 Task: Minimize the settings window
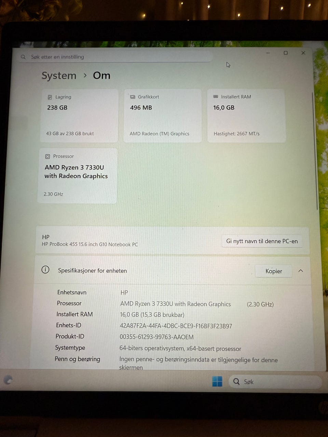(x=268, y=53)
